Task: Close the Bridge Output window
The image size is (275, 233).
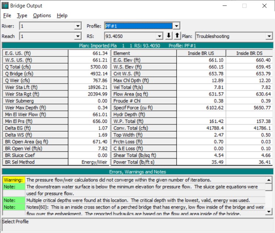Action: point(264,6)
